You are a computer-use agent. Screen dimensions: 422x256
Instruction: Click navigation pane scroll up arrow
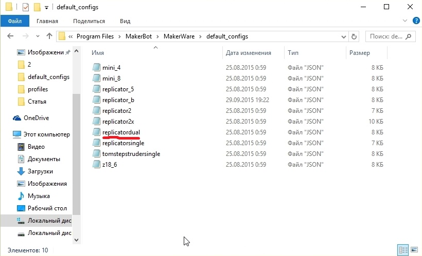pyautogui.click(x=77, y=51)
